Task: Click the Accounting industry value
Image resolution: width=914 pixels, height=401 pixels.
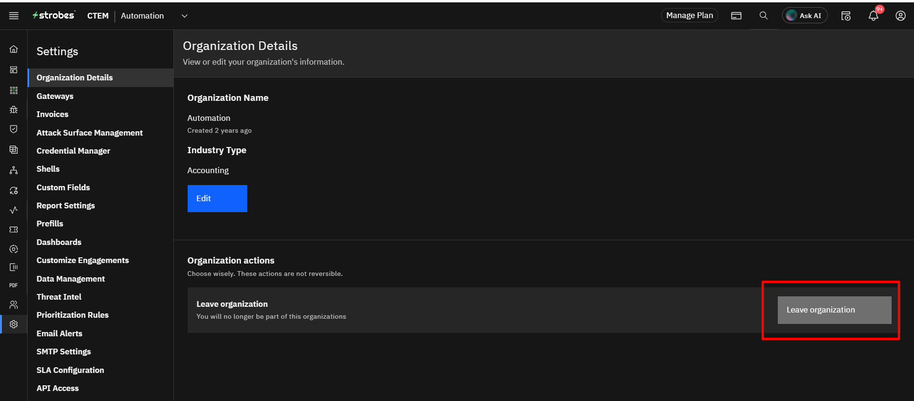Action: click(x=208, y=170)
